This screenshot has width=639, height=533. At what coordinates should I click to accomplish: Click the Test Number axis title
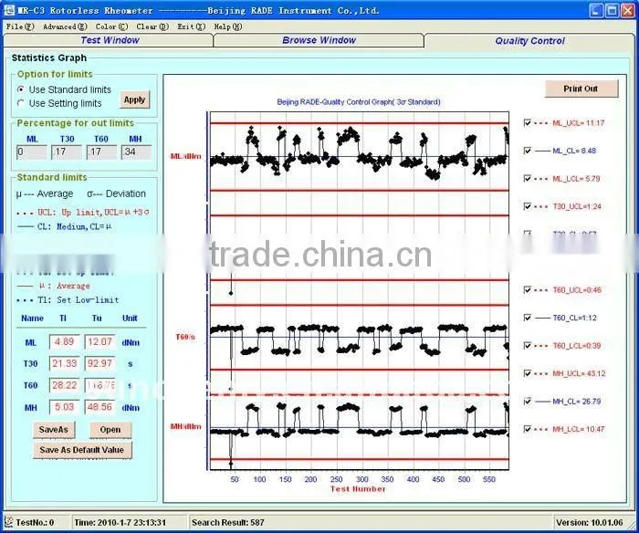(358, 488)
